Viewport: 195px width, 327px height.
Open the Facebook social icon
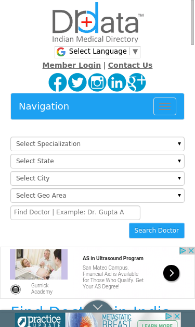click(x=58, y=82)
